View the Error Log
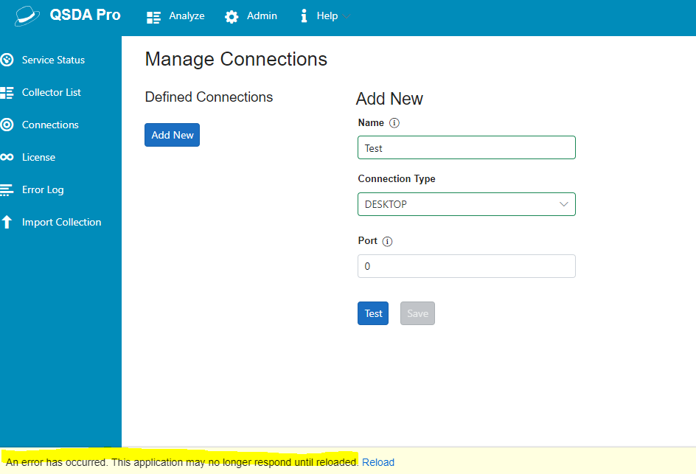 coord(43,190)
